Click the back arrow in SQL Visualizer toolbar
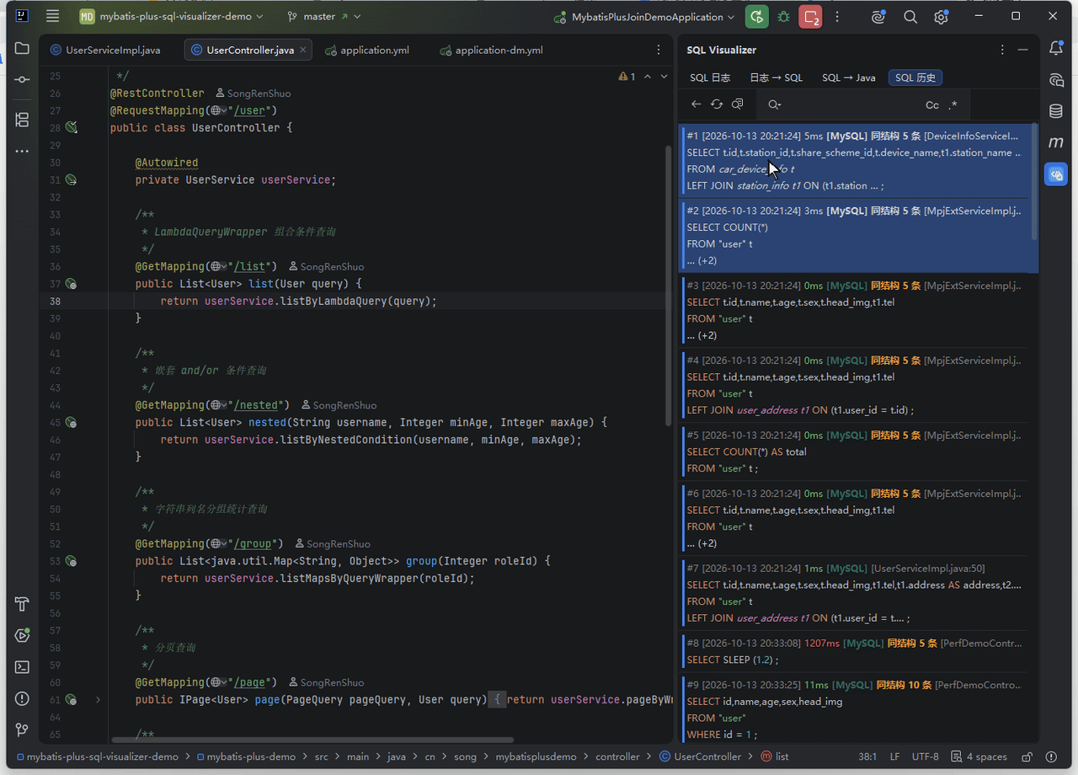 tap(696, 104)
